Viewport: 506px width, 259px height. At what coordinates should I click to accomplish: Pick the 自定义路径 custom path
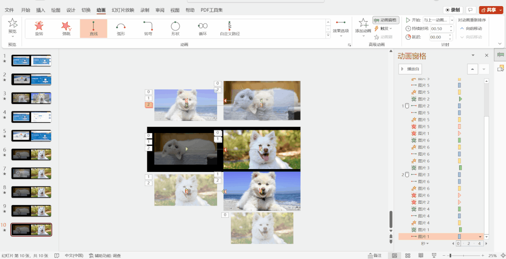(x=230, y=29)
